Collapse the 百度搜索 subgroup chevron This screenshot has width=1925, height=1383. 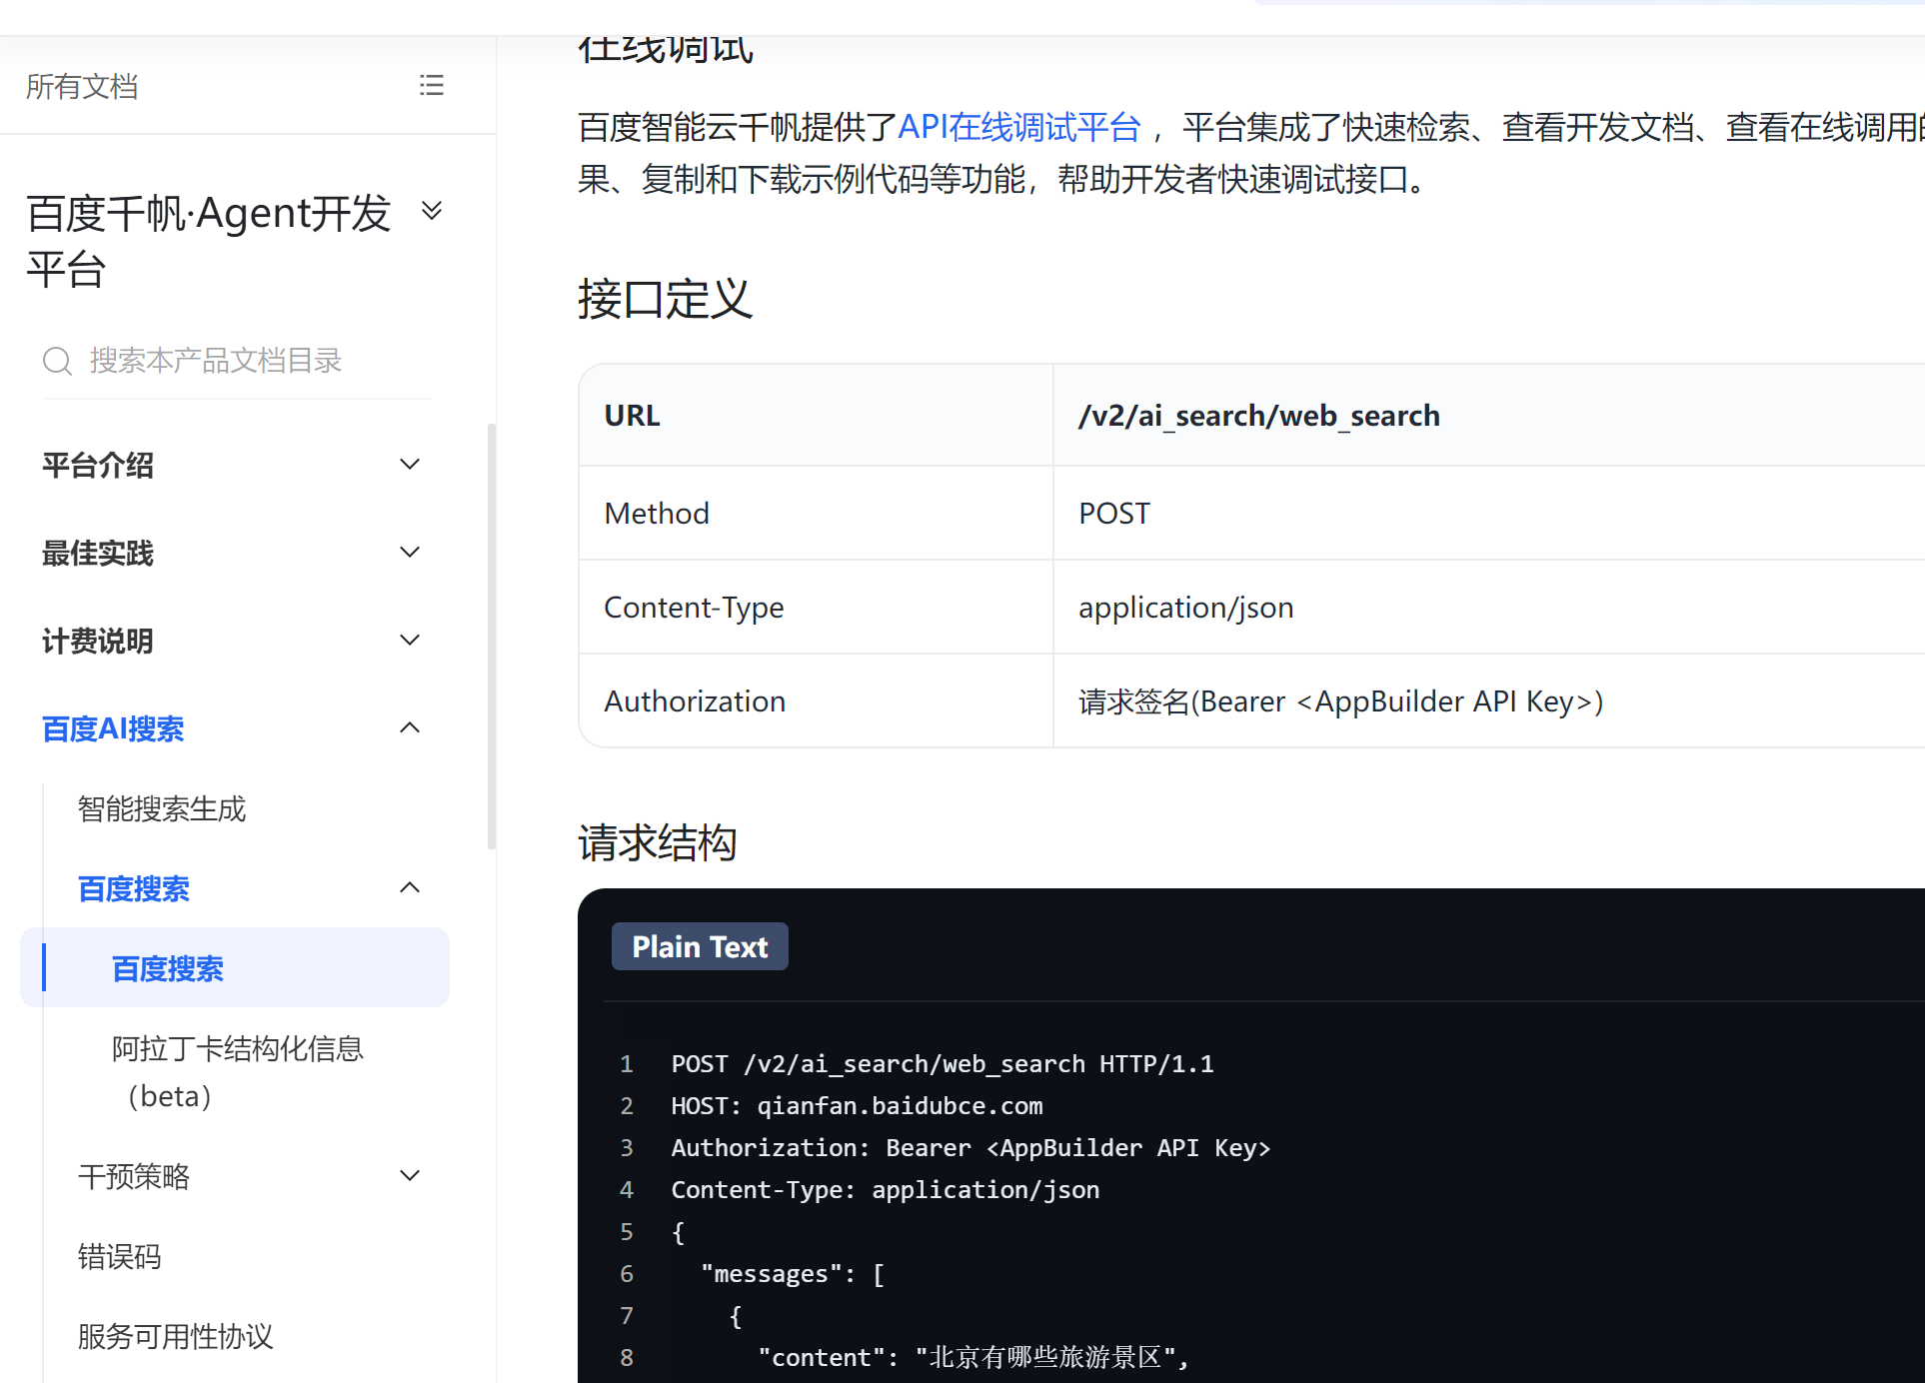(x=409, y=888)
